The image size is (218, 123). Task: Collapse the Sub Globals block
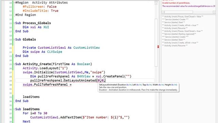click(x=14, y=40)
